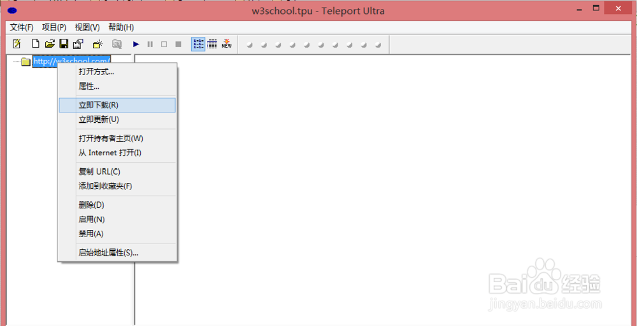This screenshot has height=326, width=637.
Task: Click the NEW files toolbar icon
Action: click(x=227, y=44)
